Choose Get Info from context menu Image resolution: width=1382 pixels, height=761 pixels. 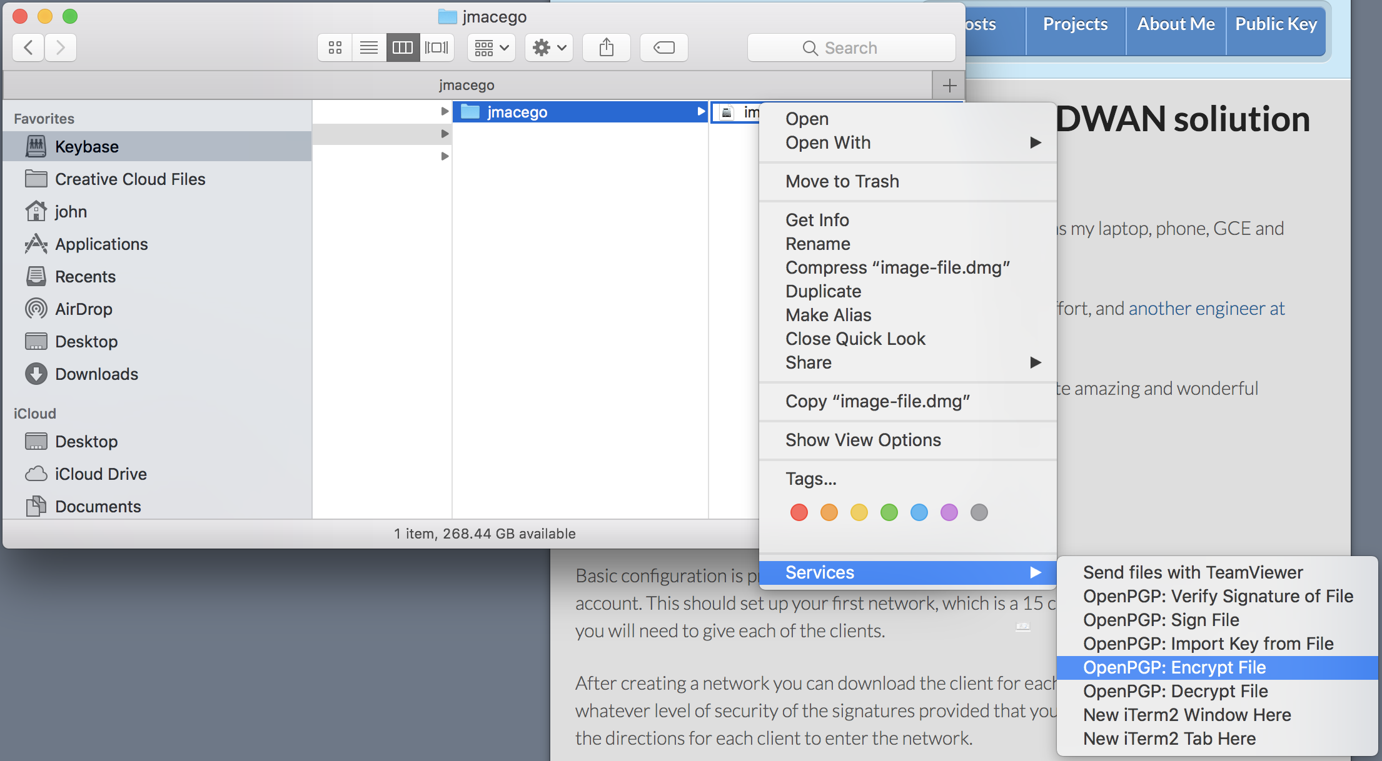point(907,220)
